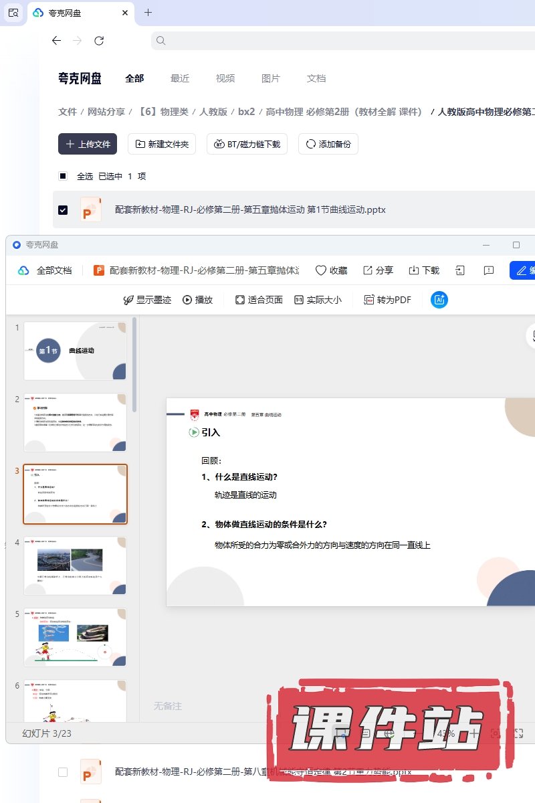Click the 转为PDF convert icon
The image size is (535, 803).
coord(368,300)
